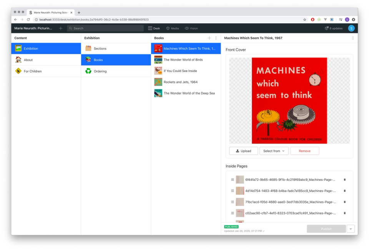Close the Marie Neurath browser tab
The image size is (369, 250).
click(71, 12)
